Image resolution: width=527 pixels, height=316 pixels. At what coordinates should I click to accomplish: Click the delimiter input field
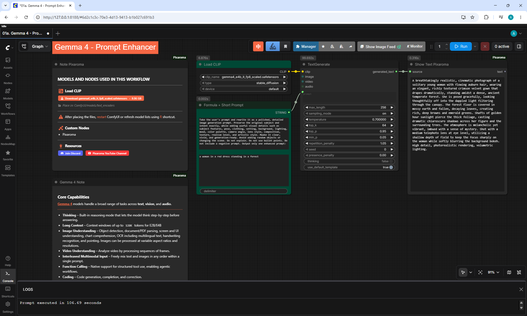click(244, 191)
